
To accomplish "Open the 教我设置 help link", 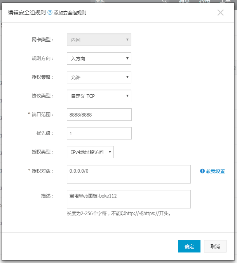I will [x=215, y=171].
